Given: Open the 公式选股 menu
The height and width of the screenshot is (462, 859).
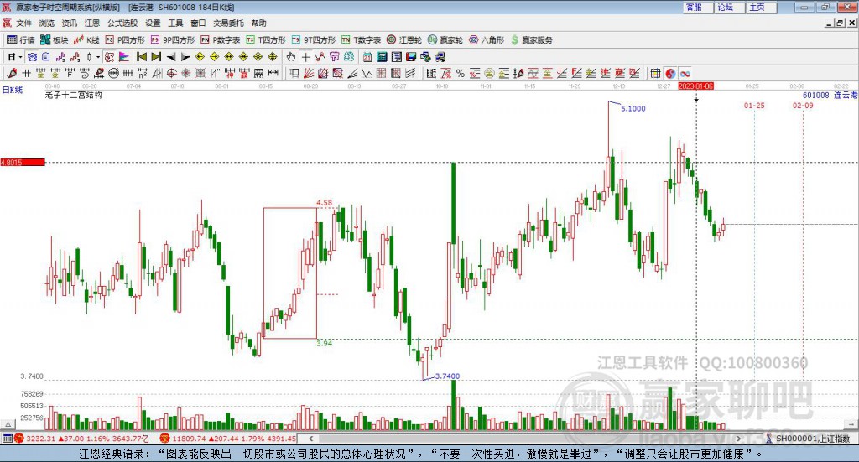Looking at the screenshot, I should (x=122, y=23).
